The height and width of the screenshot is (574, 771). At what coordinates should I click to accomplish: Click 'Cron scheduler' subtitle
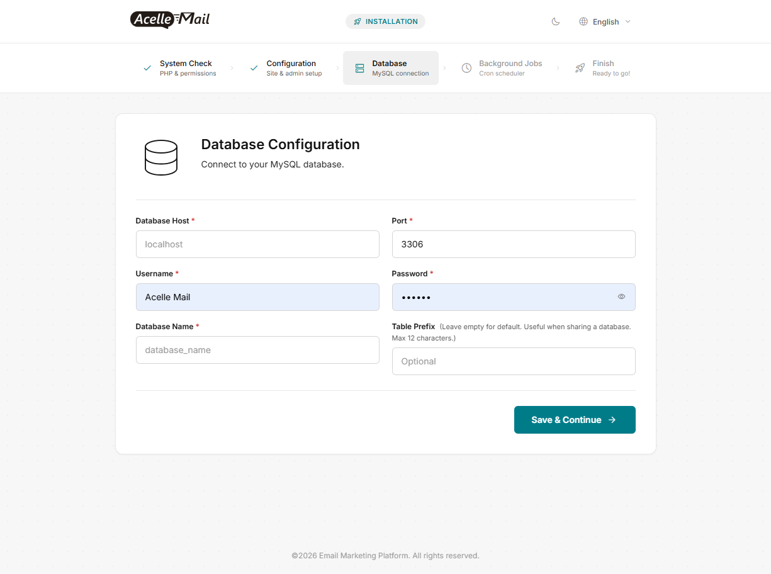point(502,74)
